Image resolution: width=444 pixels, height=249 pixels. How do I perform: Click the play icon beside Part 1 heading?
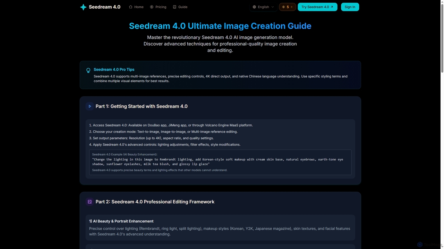[x=89, y=106]
